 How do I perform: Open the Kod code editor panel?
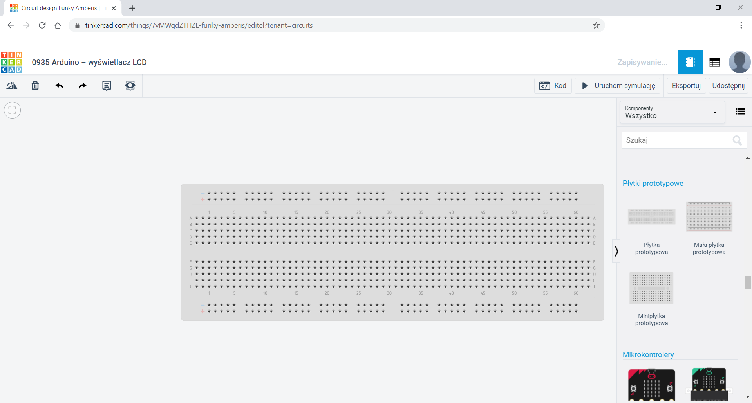click(553, 86)
